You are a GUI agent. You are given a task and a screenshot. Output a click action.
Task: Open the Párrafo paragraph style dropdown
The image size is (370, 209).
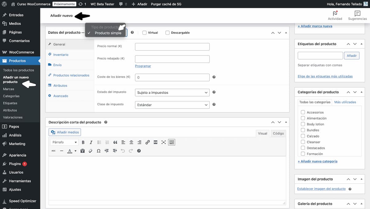coord(64,142)
